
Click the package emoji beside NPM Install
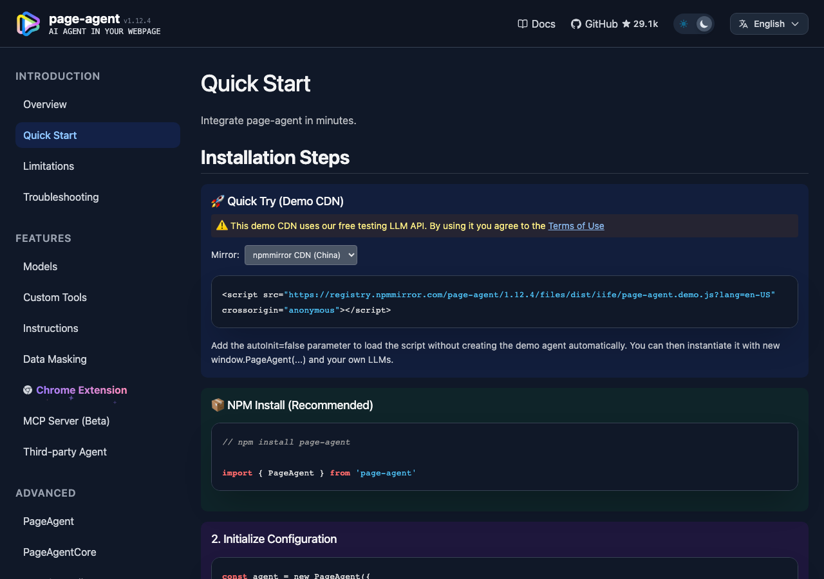coord(218,405)
